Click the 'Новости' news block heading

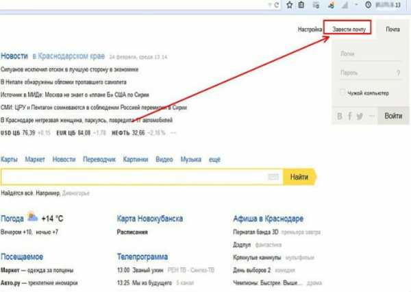14,56
